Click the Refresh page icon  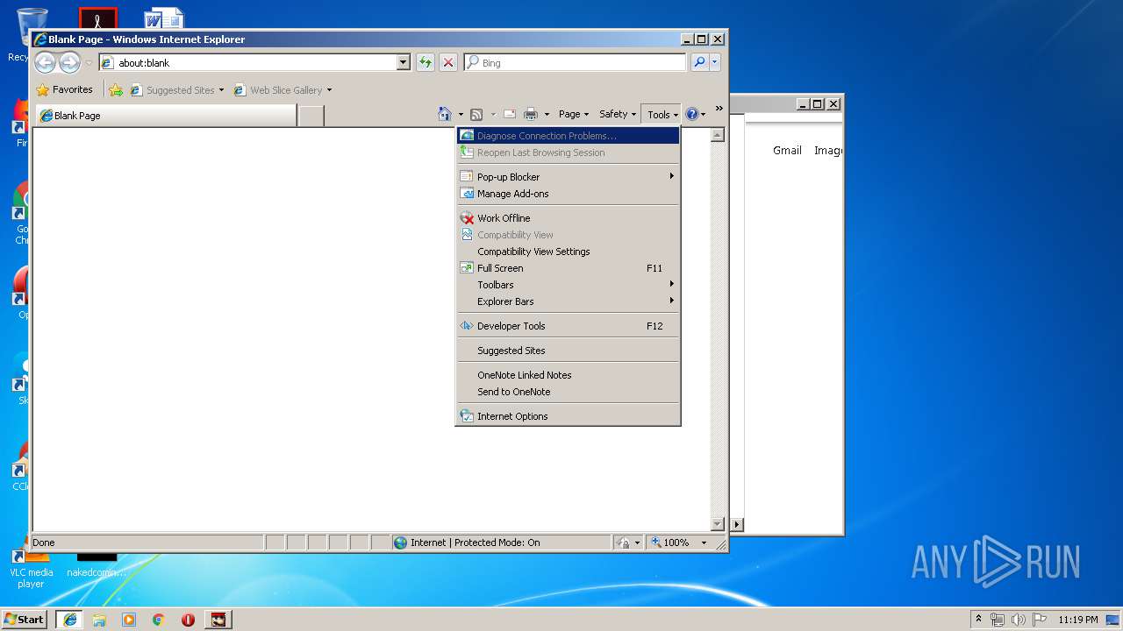coord(426,62)
